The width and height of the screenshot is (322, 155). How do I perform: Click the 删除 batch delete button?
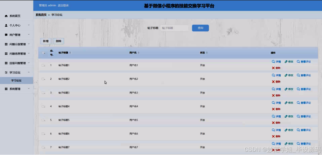(59, 41)
